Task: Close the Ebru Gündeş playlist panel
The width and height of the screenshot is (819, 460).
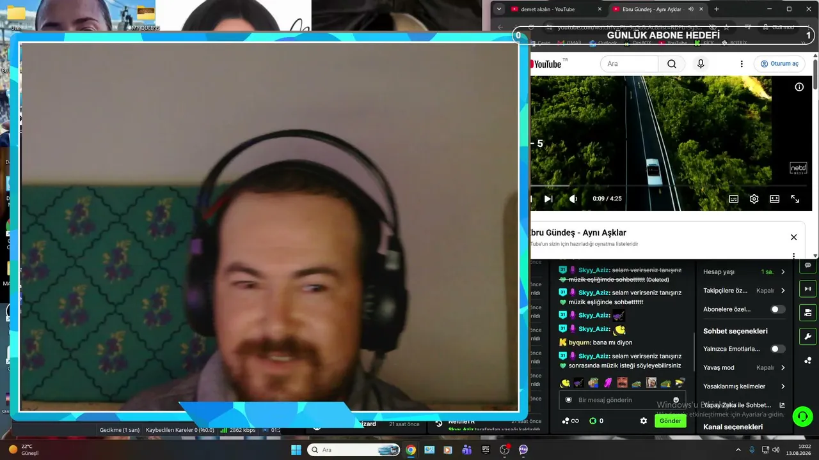Action: (793, 237)
